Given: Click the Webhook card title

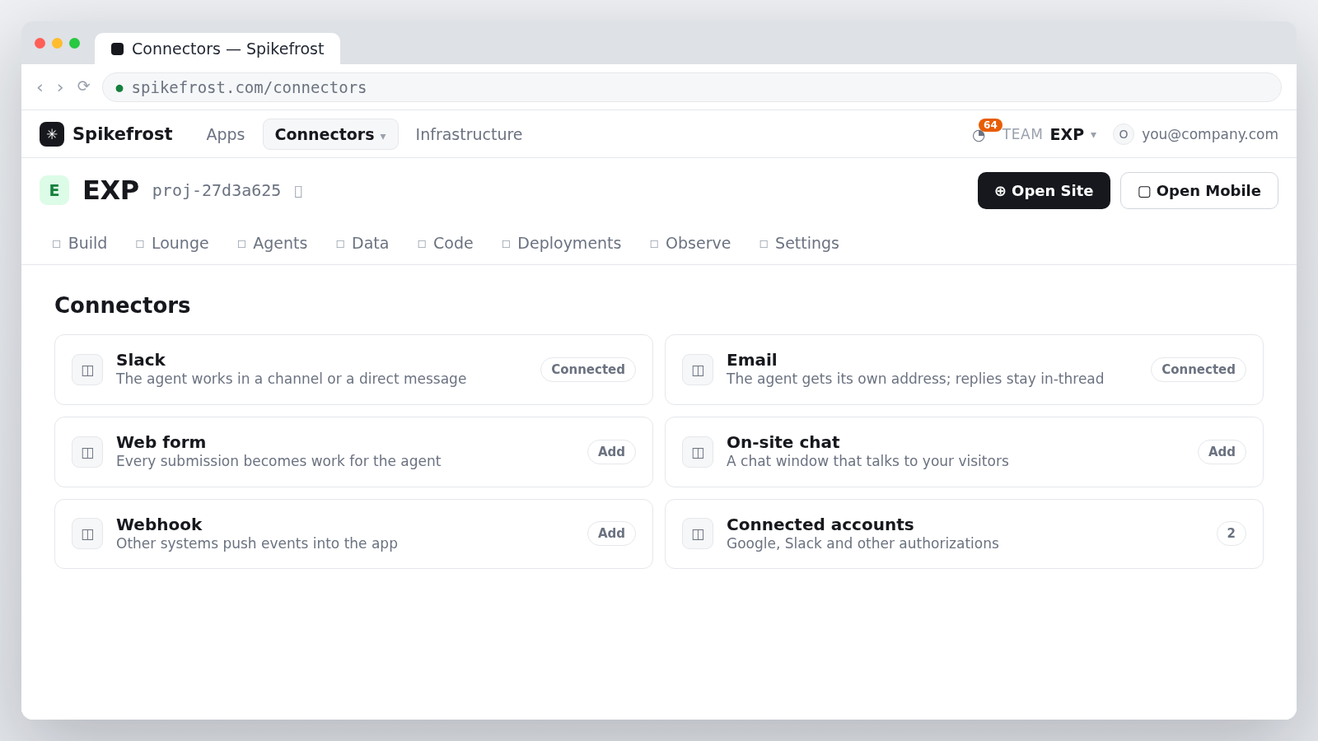Looking at the screenshot, I should (x=159, y=524).
